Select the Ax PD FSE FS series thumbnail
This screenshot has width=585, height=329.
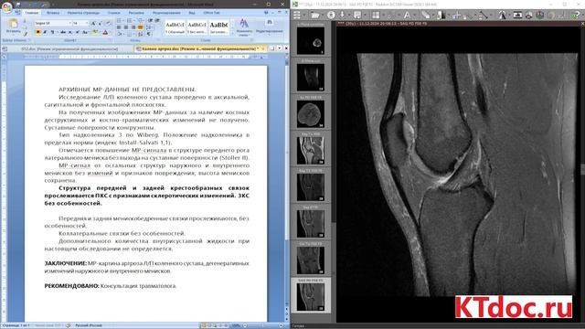tap(311, 112)
